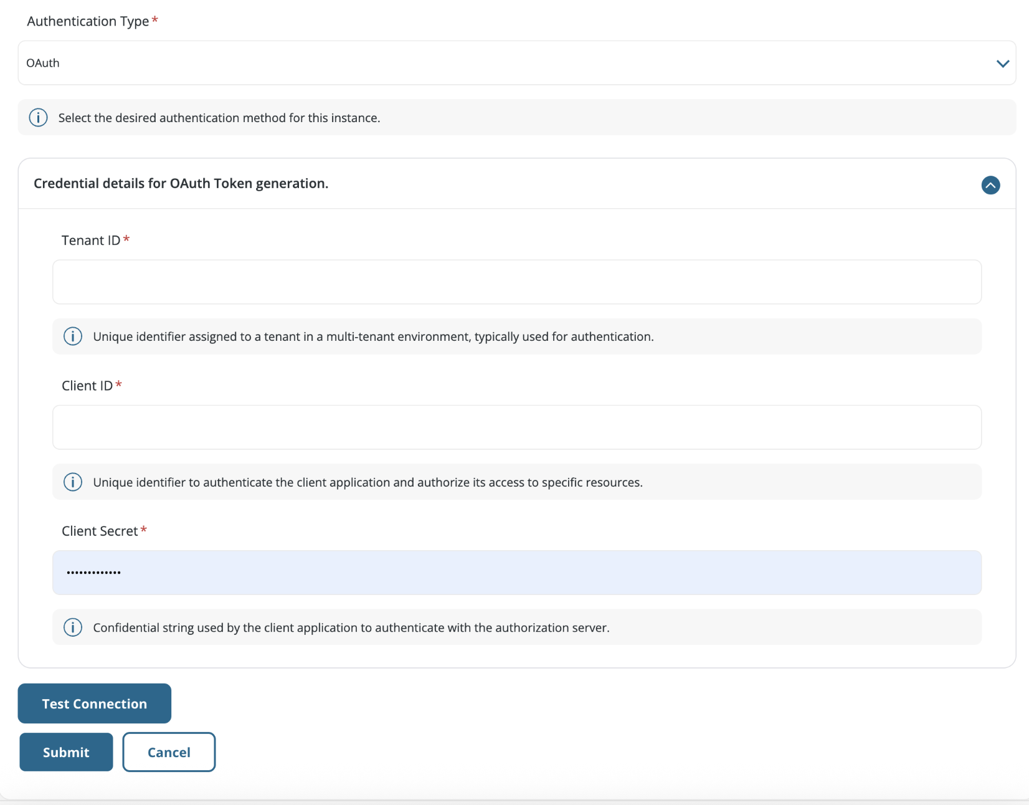Submit the authentication form
Viewport: 1029px width, 805px height.
click(x=66, y=752)
